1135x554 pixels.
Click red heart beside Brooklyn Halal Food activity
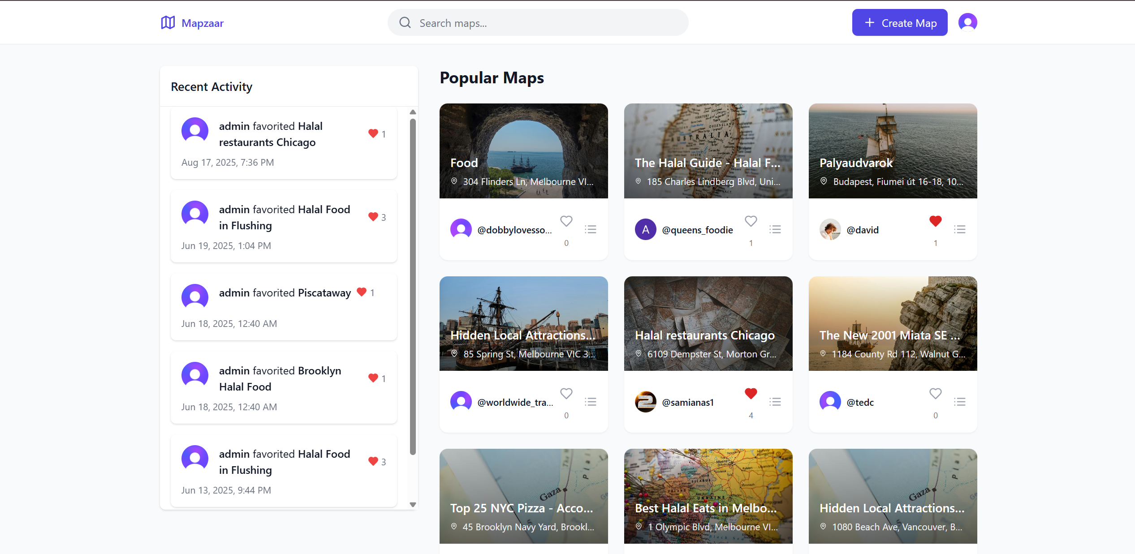[373, 378]
